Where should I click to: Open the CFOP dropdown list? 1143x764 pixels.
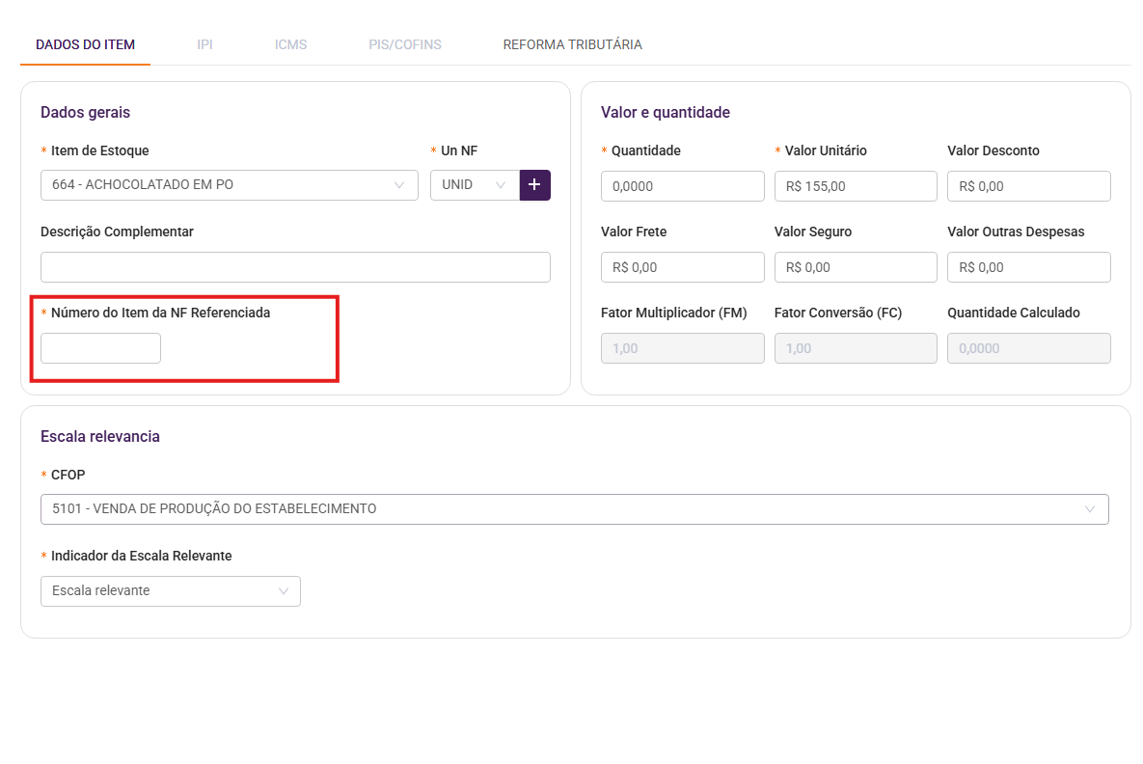(x=574, y=509)
